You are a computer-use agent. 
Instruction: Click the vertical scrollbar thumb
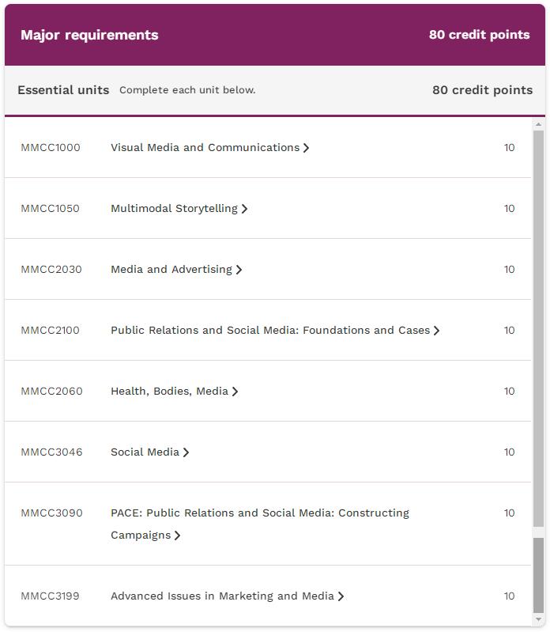[x=538, y=575]
